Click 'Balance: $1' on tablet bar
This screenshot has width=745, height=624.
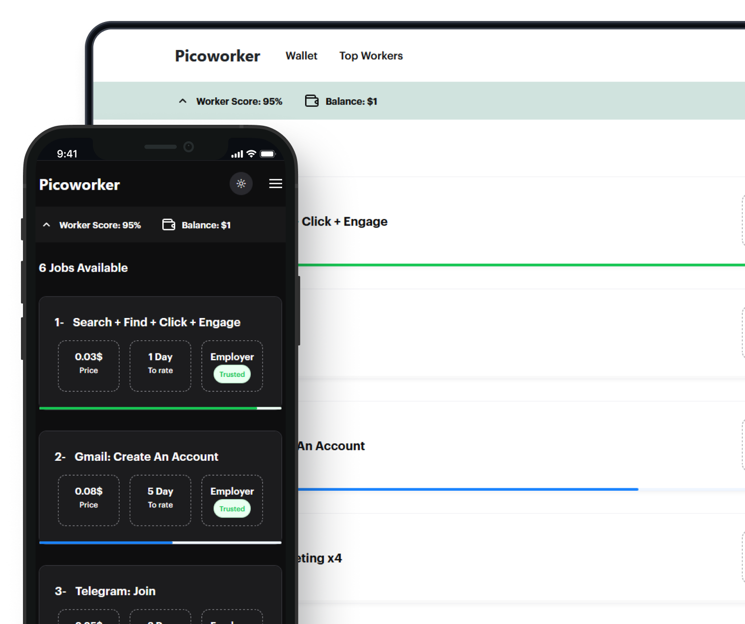[352, 101]
